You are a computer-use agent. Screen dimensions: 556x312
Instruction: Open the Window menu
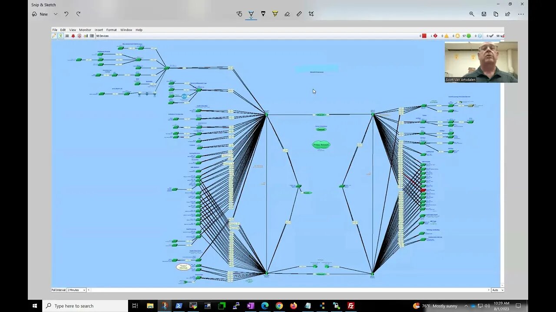[x=126, y=30]
